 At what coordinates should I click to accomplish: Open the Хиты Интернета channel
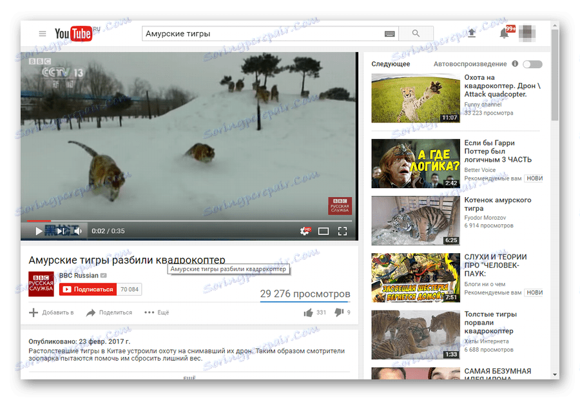[x=487, y=341]
